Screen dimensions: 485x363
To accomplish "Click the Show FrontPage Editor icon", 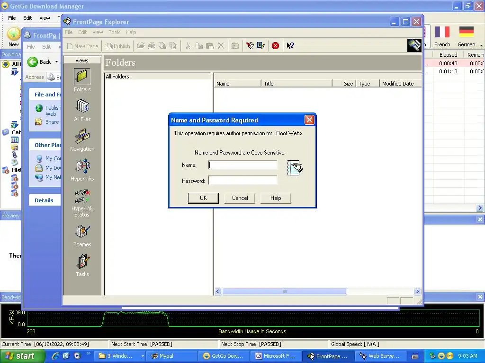I will [250, 46].
